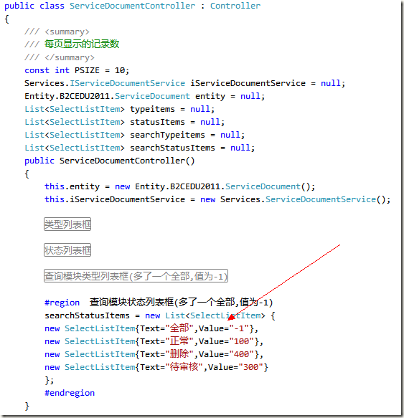Viewport: 404px width, 418px height.
Task: Click the value "400" string
Action: (242, 354)
